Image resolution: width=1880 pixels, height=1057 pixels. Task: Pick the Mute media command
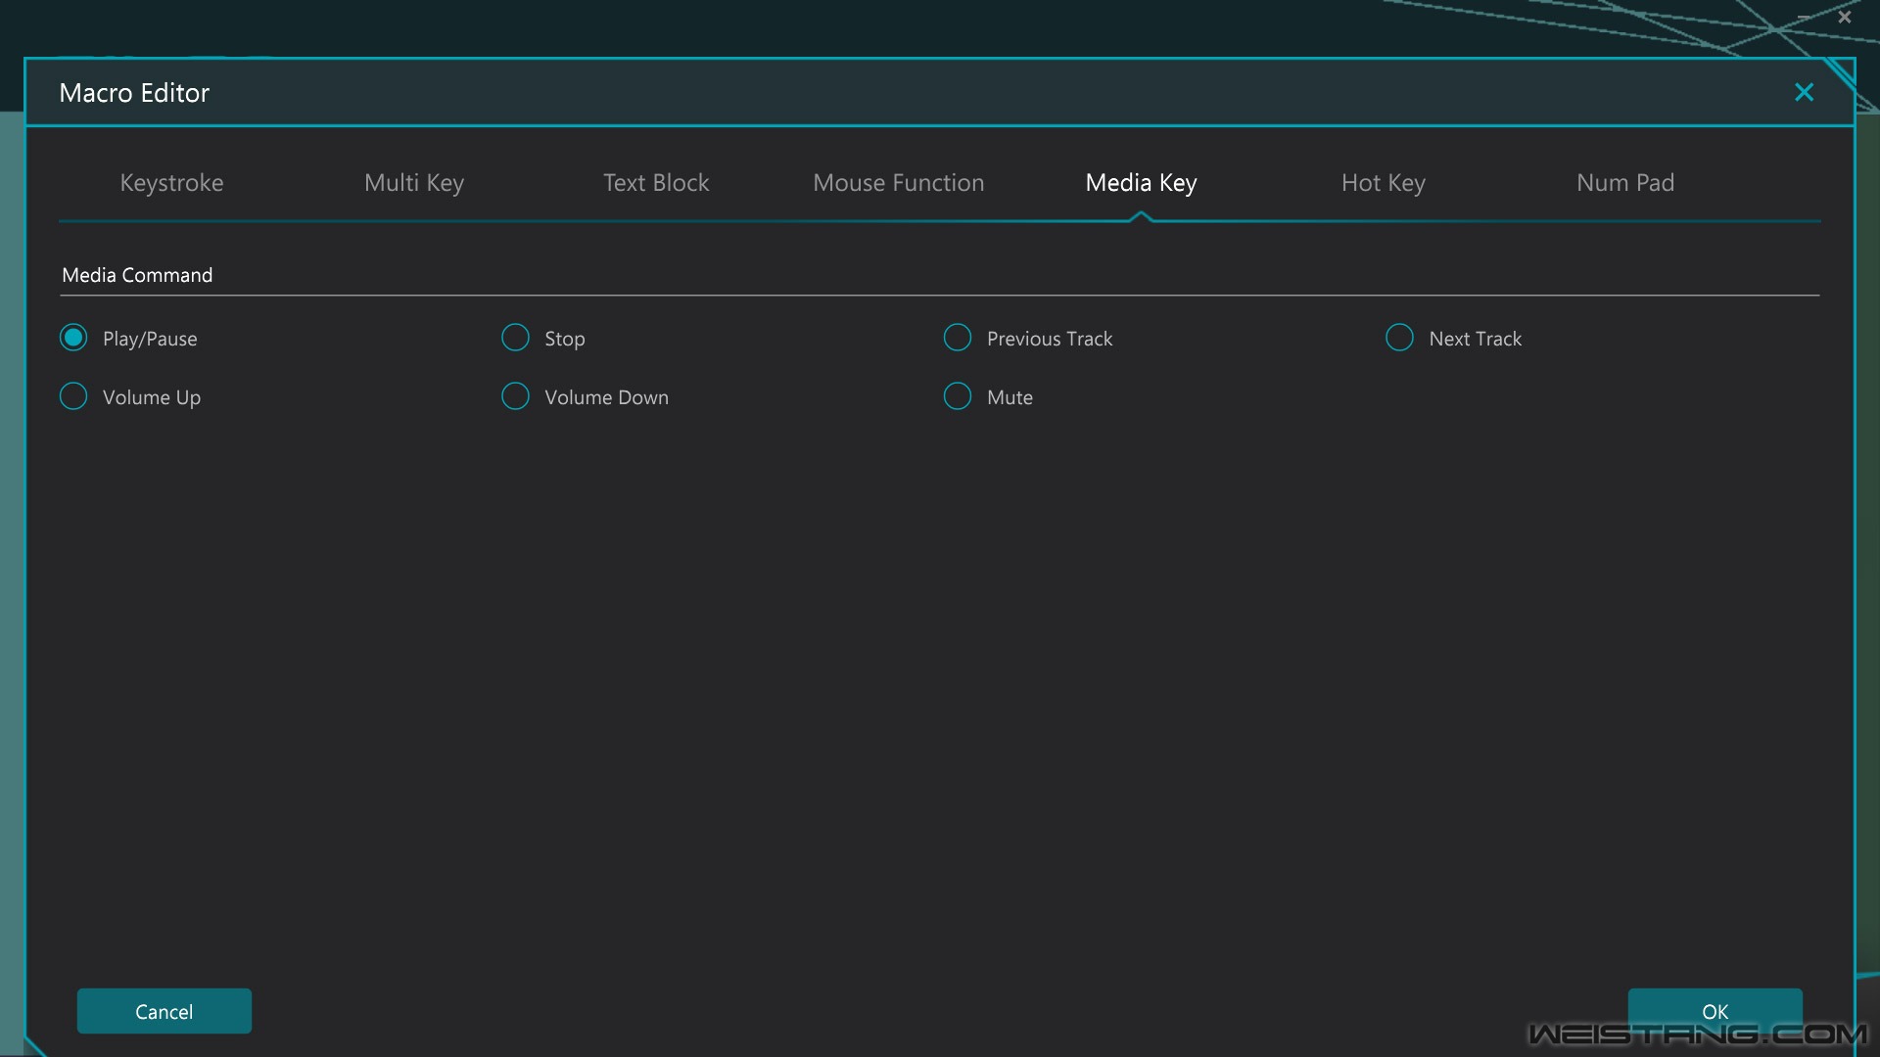point(958,396)
